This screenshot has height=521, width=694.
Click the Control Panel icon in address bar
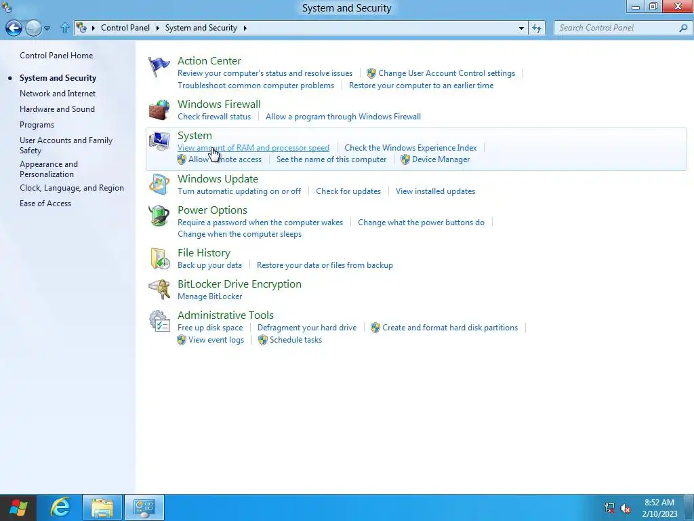81,27
